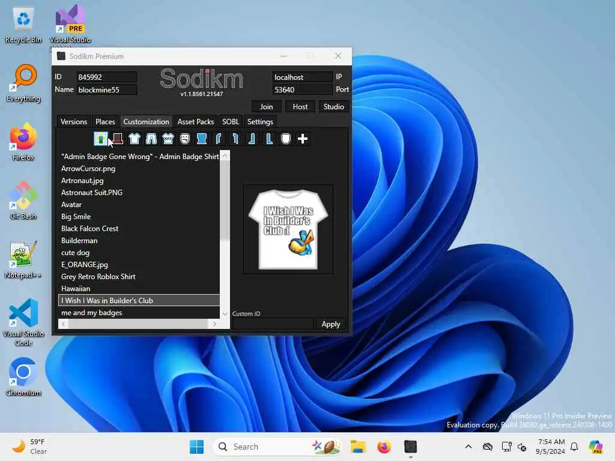Select "Admin Badge Gone Wrong" list item
Viewport: 615px width, 461px height.
139,157
